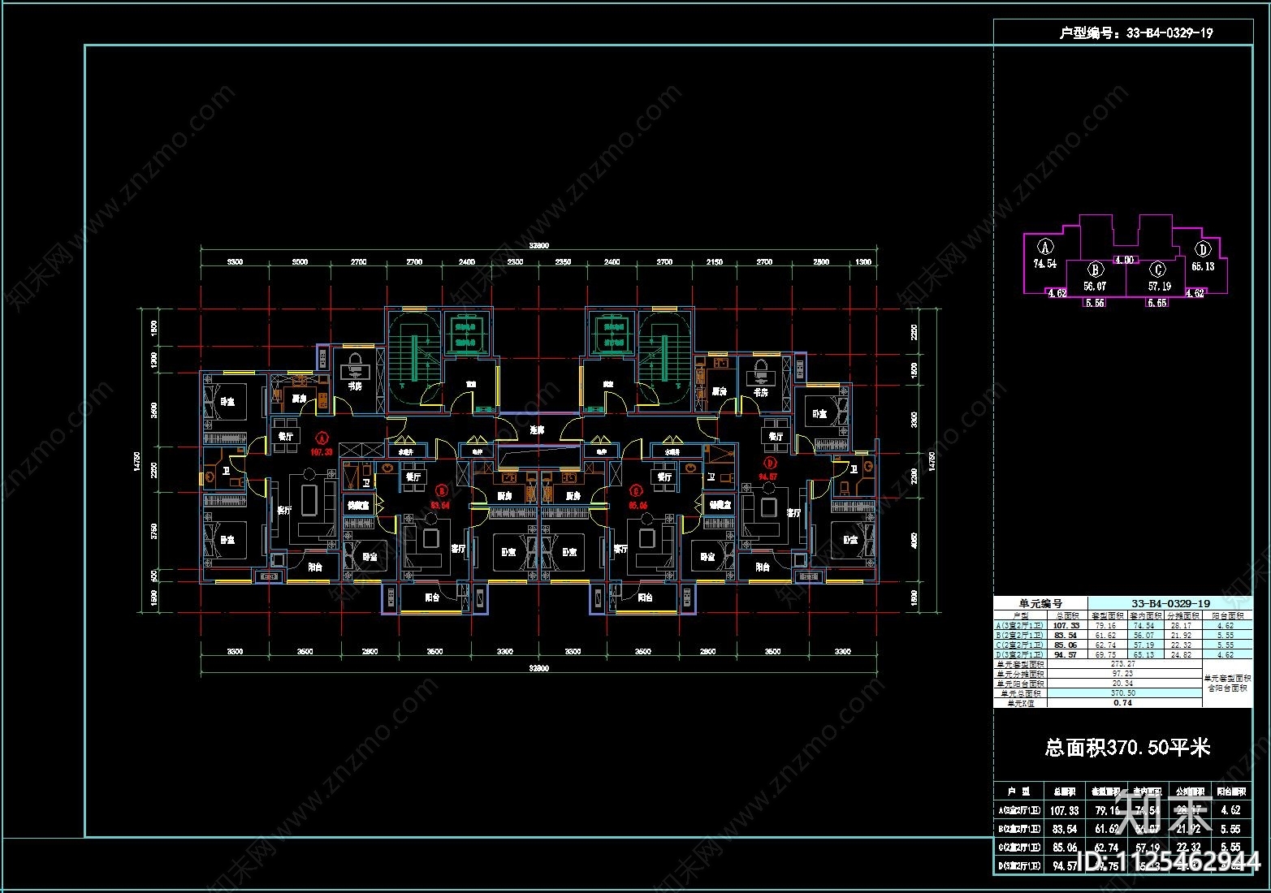Select the 储藏室 label in unit B
Viewport: 1271px width, 893px height.
pyautogui.click(x=358, y=505)
